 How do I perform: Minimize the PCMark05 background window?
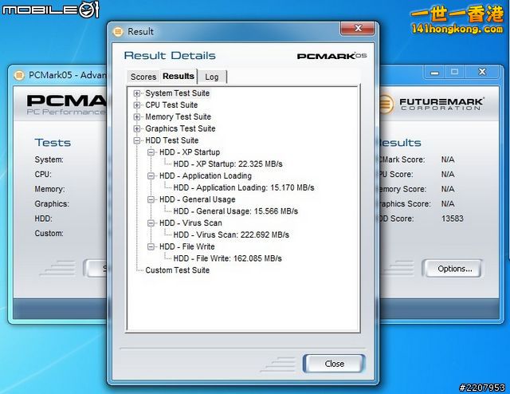tap(434, 72)
